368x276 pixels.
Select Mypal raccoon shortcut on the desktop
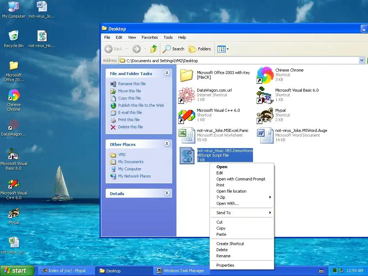pos(14,216)
